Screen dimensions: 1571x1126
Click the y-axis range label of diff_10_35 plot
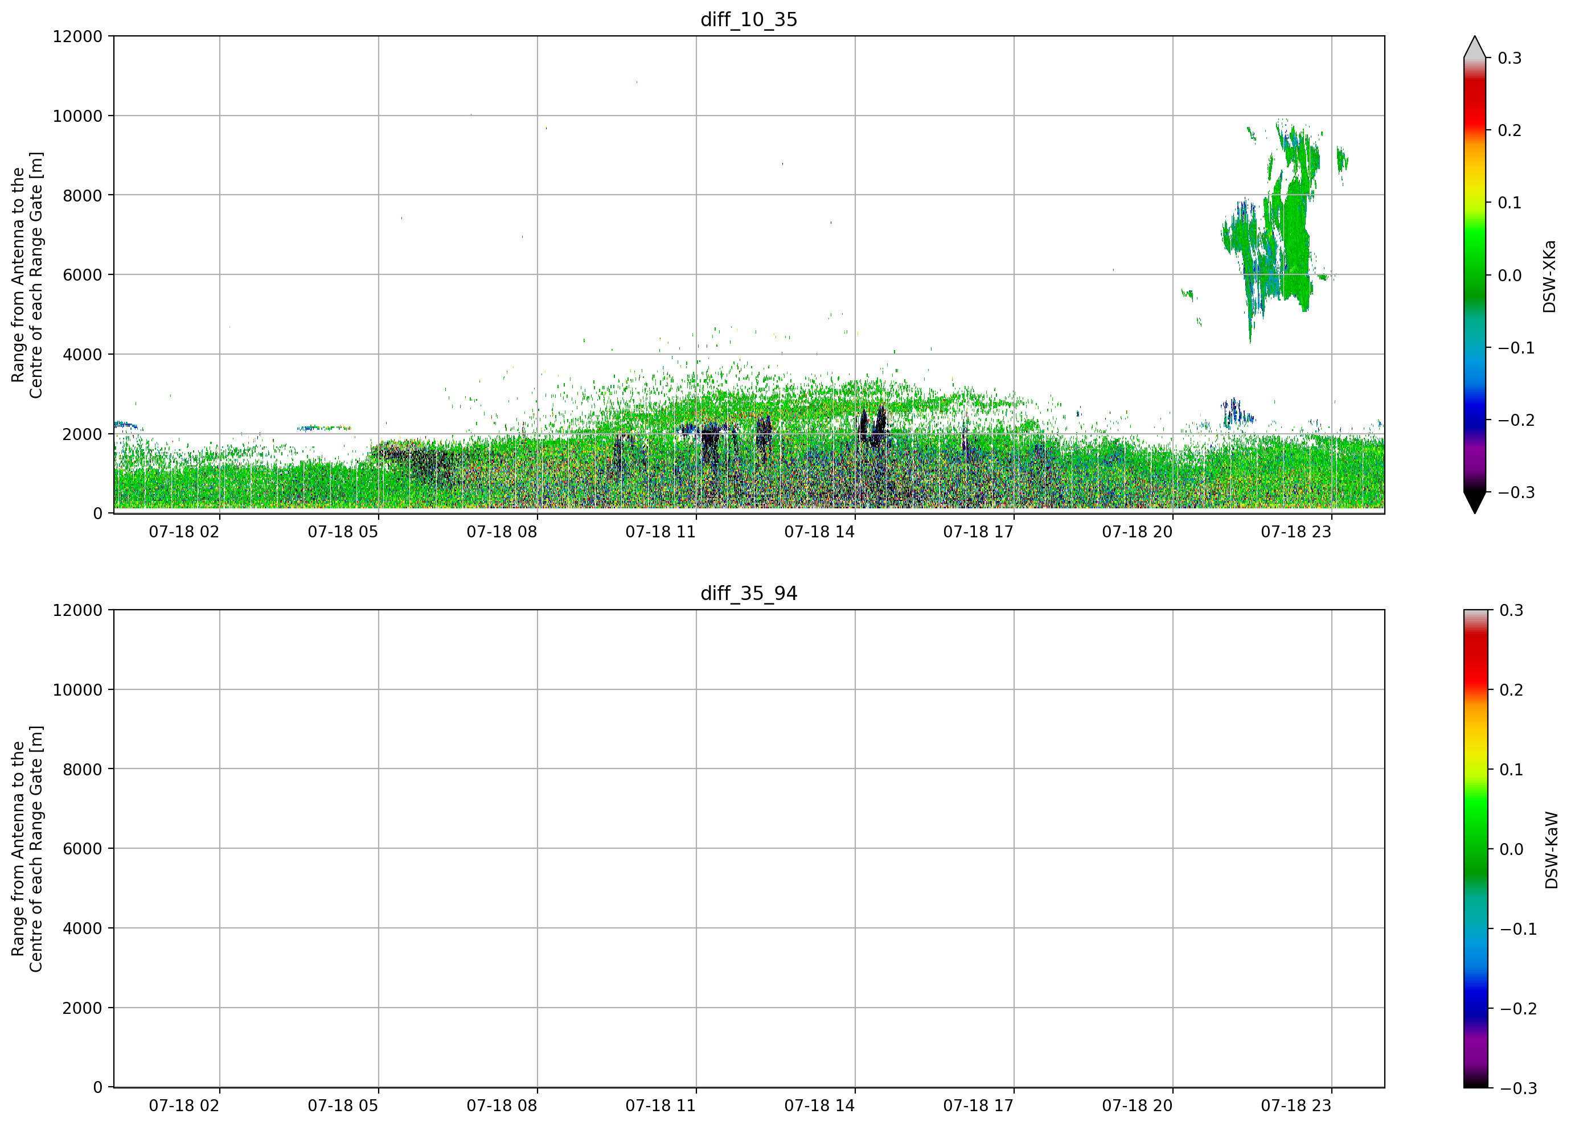coord(27,275)
